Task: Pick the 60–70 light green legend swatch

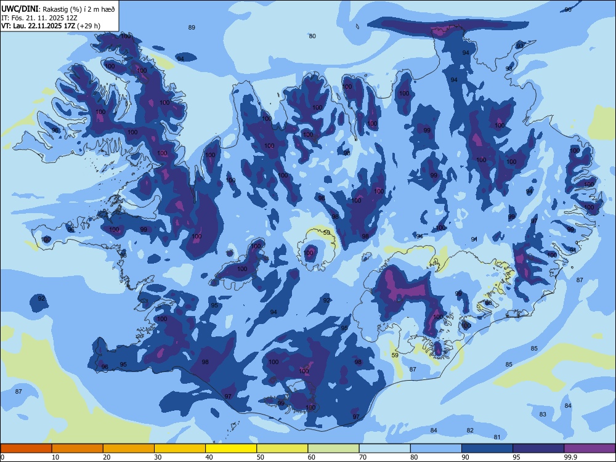Action: pyautogui.click(x=333, y=448)
